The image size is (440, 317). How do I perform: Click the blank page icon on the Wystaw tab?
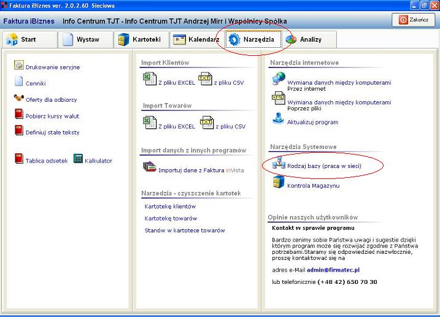pyautogui.click(x=68, y=39)
